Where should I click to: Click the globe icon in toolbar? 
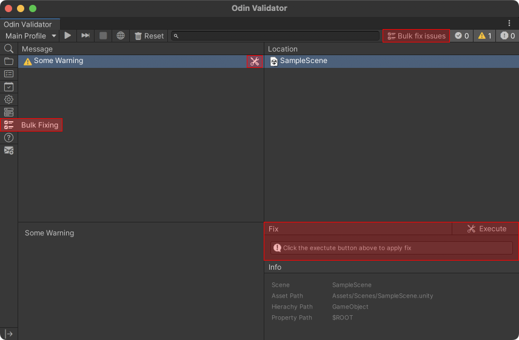(x=121, y=36)
